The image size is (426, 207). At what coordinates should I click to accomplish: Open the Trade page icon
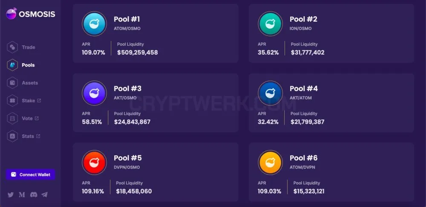click(x=12, y=47)
